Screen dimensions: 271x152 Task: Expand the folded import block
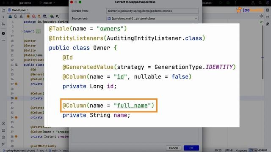pos(22,31)
